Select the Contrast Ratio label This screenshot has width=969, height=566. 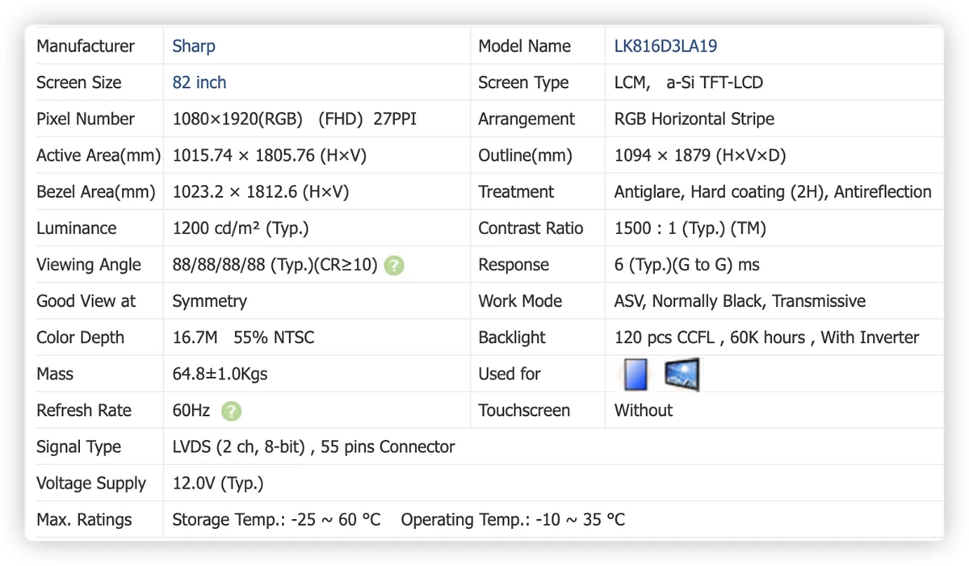(531, 228)
